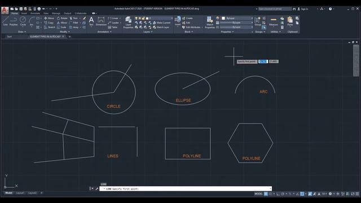Open the Insert ribbon tab
361x203 pixels.
click(24, 14)
